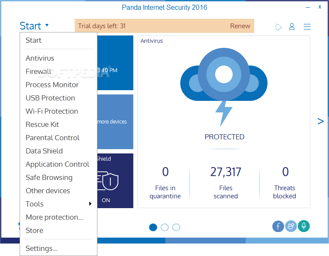The height and width of the screenshot is (256, 329).
Task: Choose Start in the dropdown menu
Action: pos(59,40)
